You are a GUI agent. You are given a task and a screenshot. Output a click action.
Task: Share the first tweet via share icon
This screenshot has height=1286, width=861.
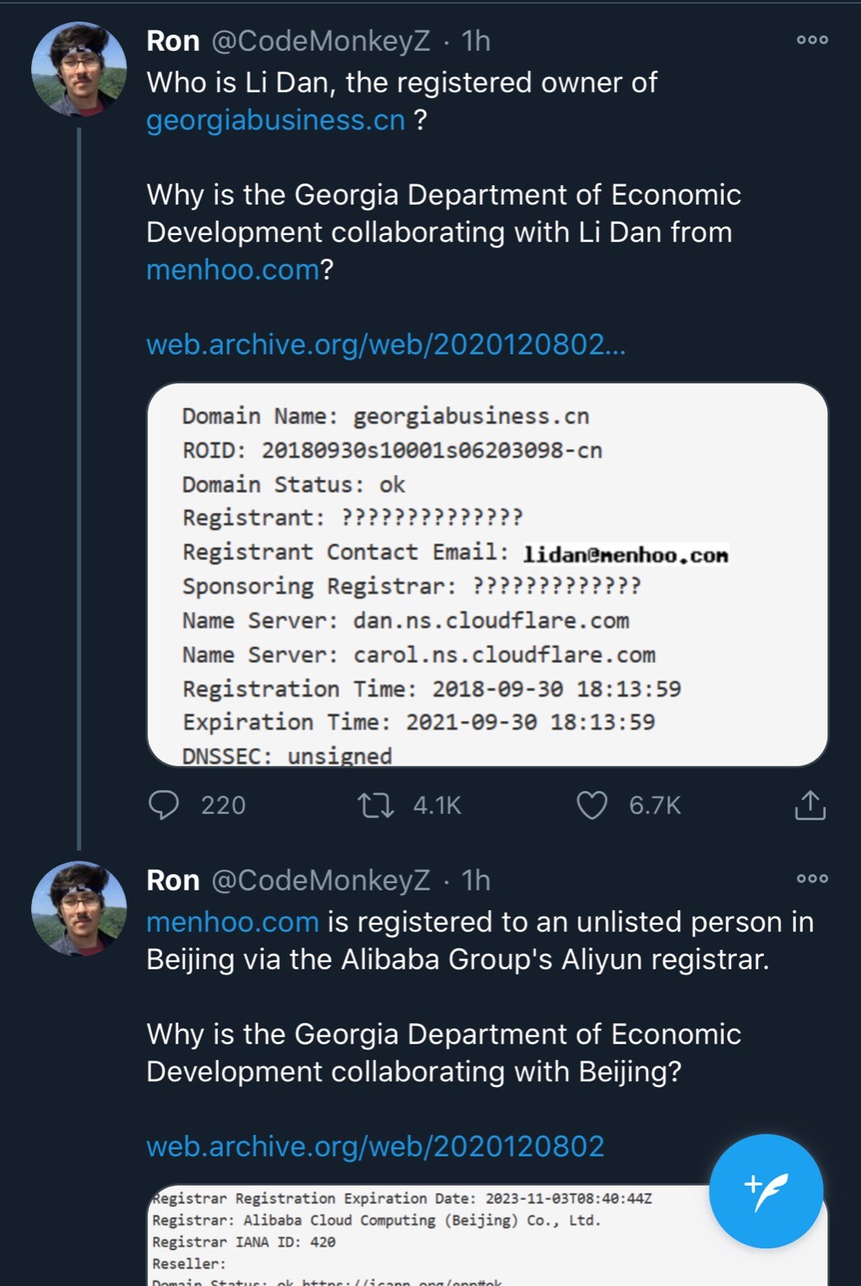[810, 805]
